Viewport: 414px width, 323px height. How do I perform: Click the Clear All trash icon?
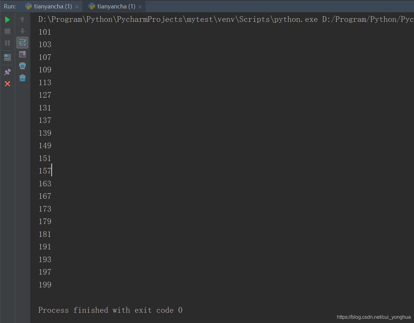pos(22,78)
